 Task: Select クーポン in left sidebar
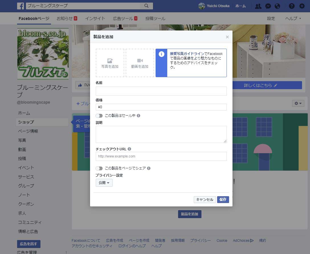[26, 204]
